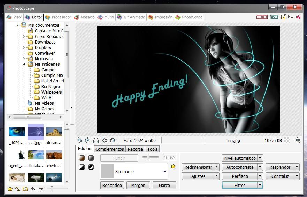This screenshot has width=307, height=197.
Task: Expand the Downloads folder node
Action: 24,42
